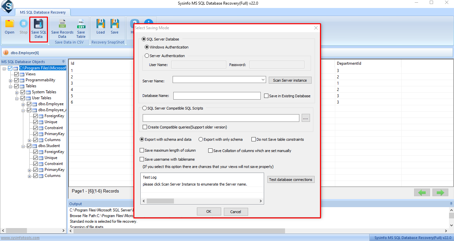Image resolution: width=454 pixels, height=241 pixels.
Task: Select Server Authentication radio button
Action: pyautogui.click(x=147, y=56)
